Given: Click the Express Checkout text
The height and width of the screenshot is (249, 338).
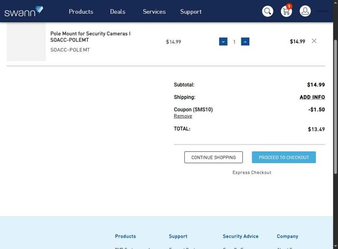Looking at the screenshot, I should tap(252, 173).
